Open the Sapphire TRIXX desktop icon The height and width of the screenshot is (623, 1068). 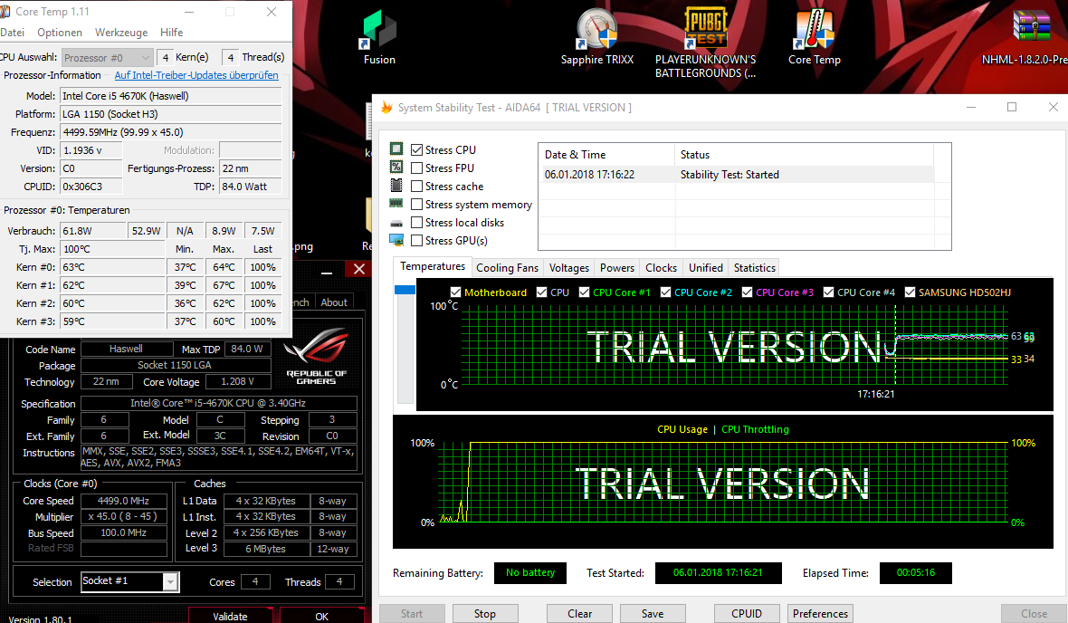(596, 37)
